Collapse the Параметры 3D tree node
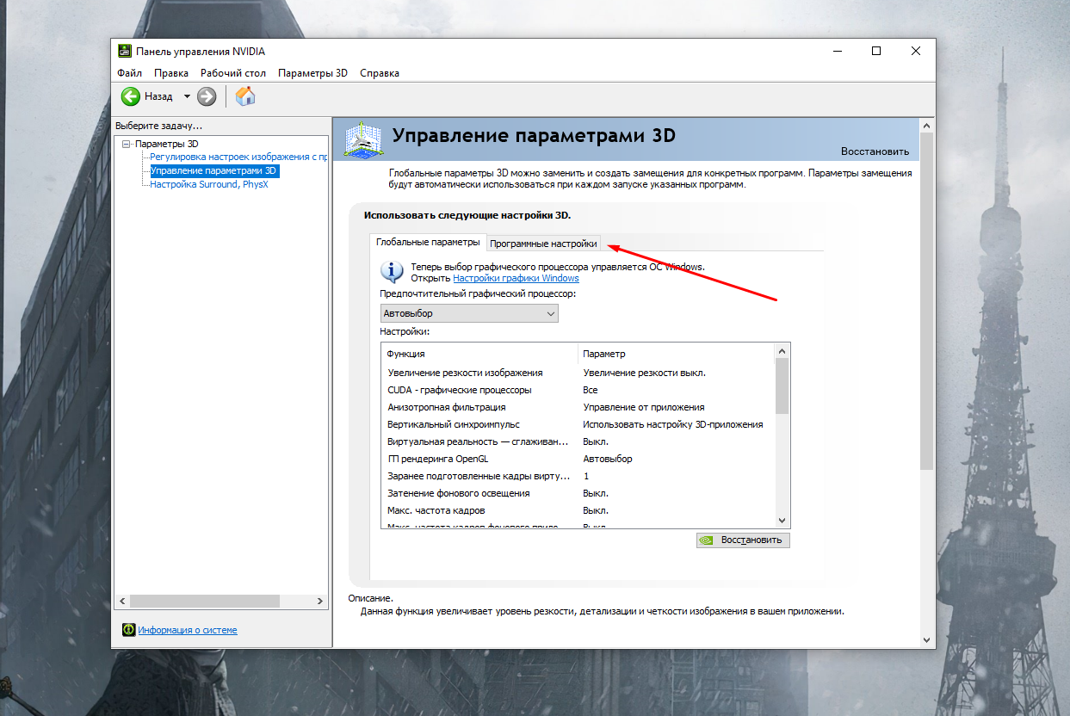Viewport: 1070px width, 716px height. click(127, 144)
